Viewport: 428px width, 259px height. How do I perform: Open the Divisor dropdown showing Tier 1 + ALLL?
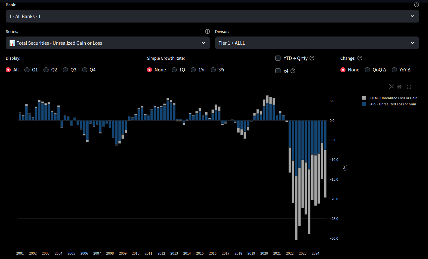pos(317,43)
